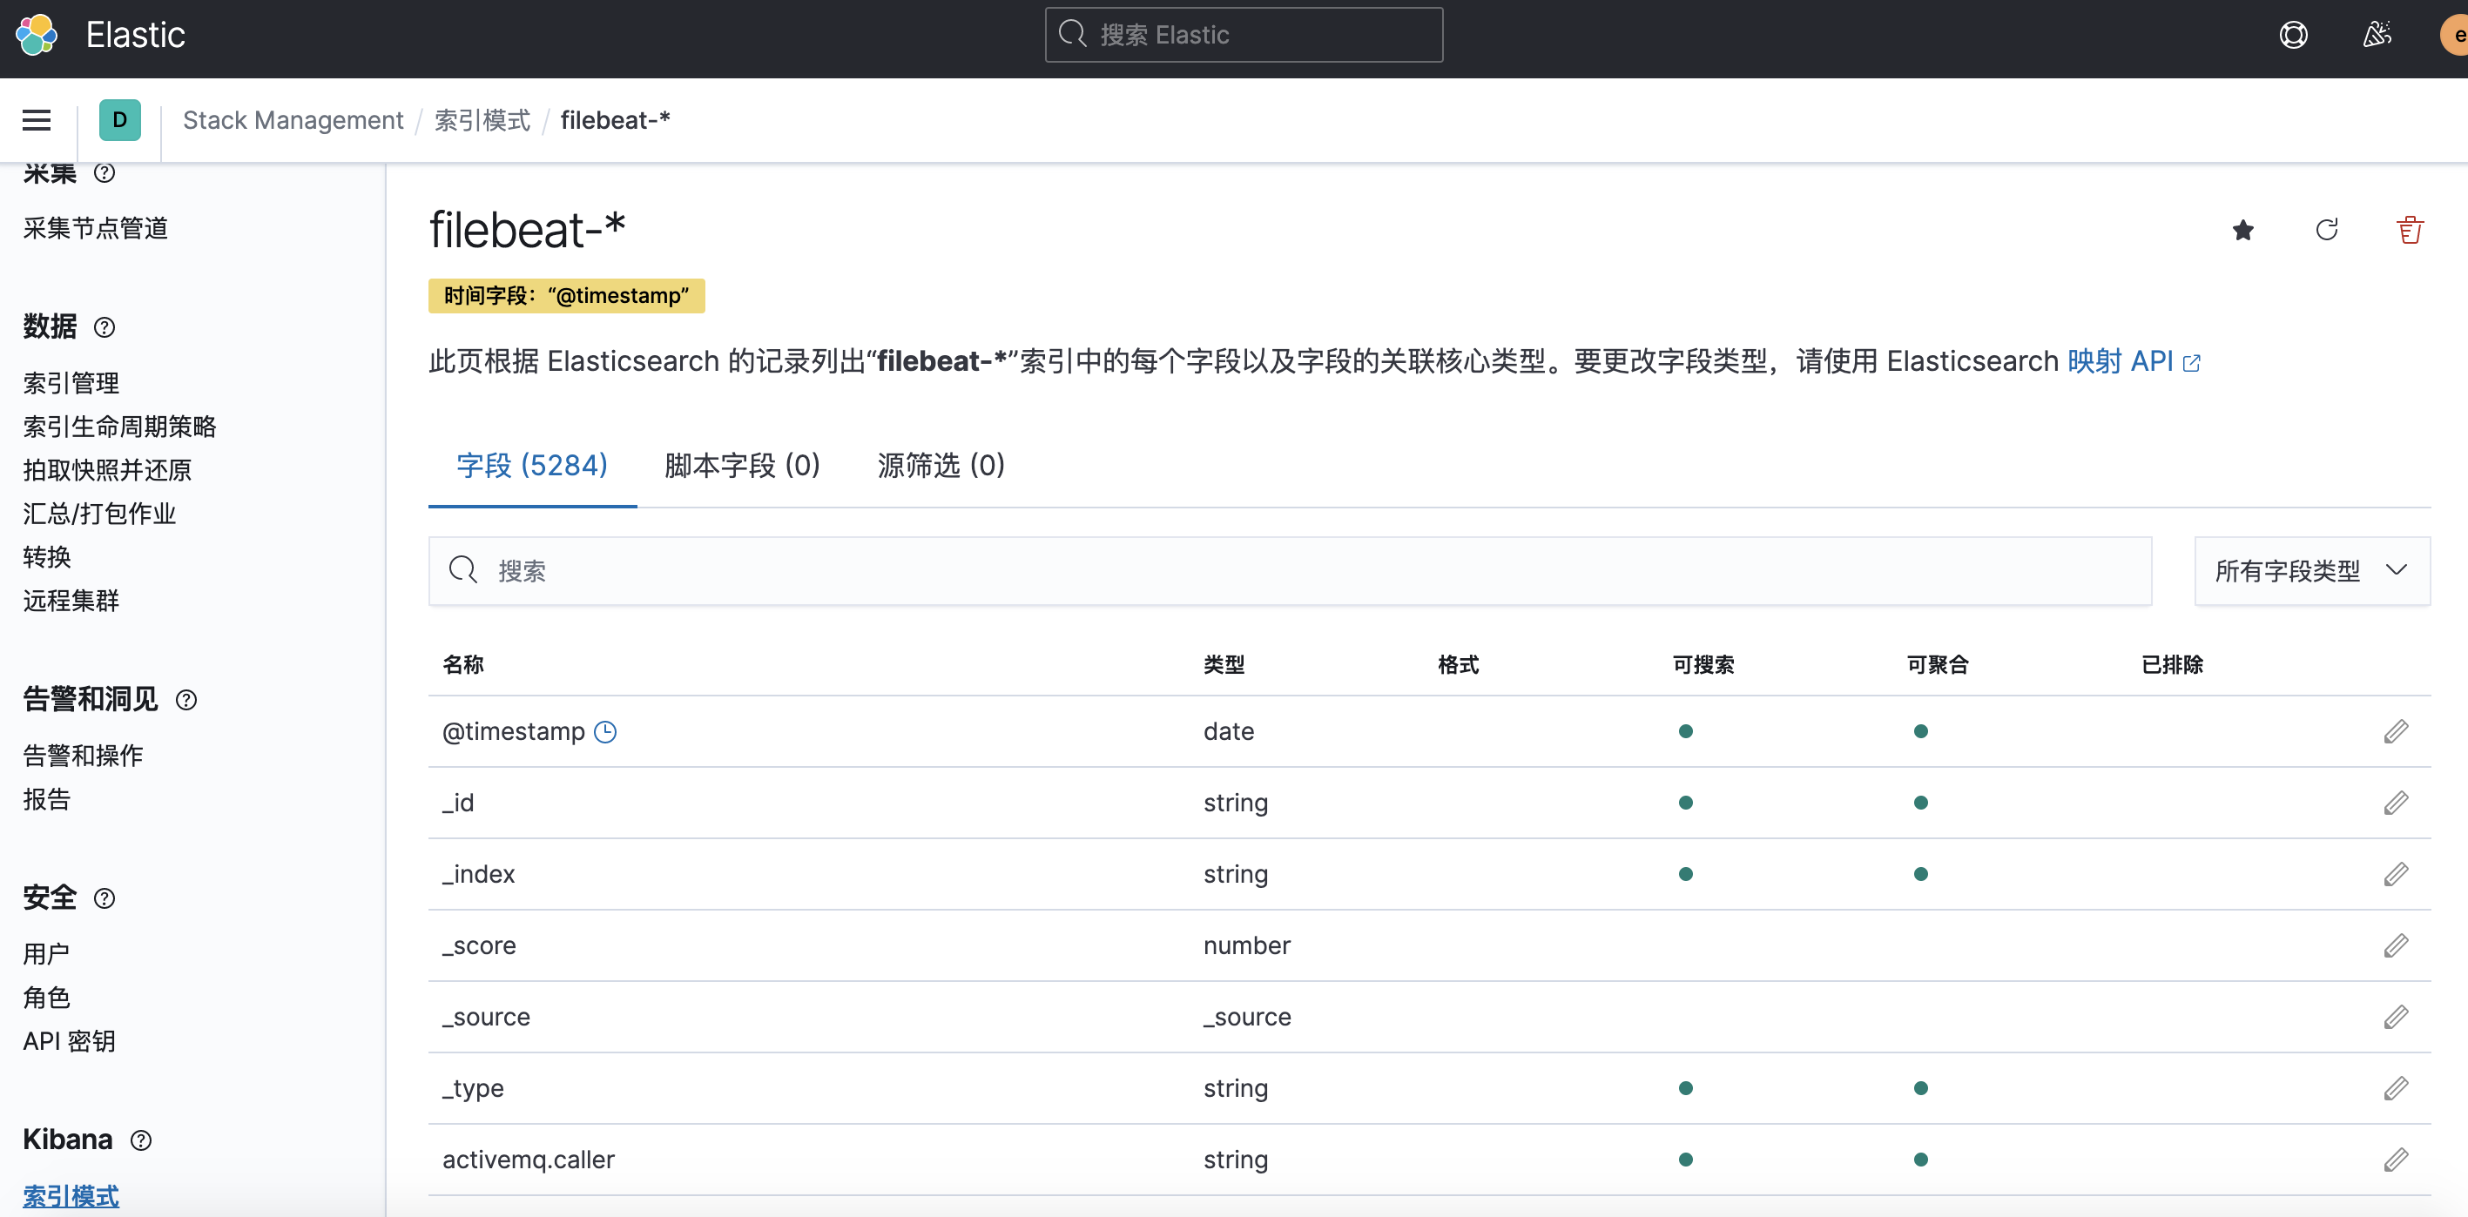Click 索引模式 breadcrumb link

coord(482,121)
